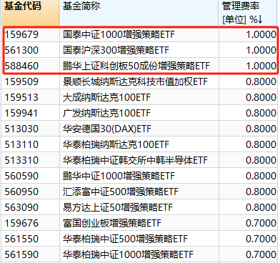Click 华安德国30(DAX)ETF fund name
This screenshot has height=263, width=280.
pos(107,129)
